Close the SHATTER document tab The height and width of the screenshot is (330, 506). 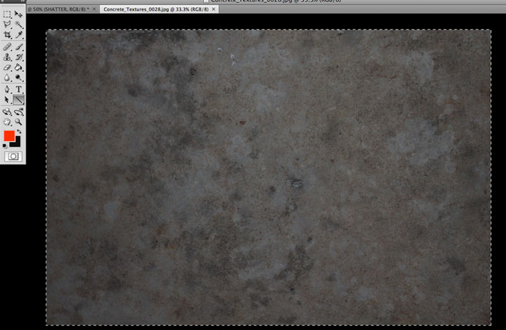click(x=94, y=9)
